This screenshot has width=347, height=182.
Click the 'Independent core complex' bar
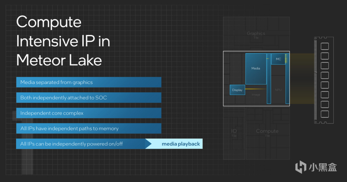coord(89,113)
